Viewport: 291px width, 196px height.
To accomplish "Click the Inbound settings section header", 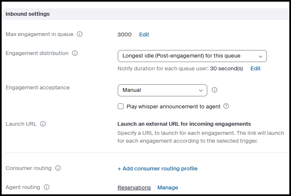I will point(28,14).
